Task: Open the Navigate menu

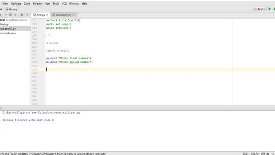Action: click(x=16, y=3)
